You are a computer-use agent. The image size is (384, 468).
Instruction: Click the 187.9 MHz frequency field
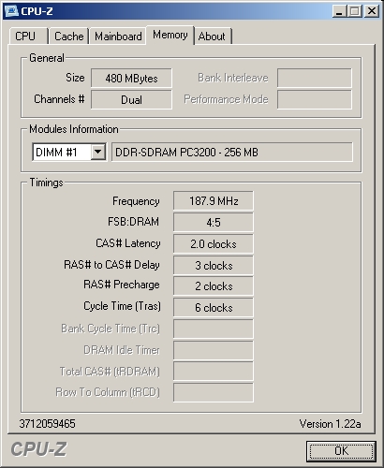[x=214, y=200]
